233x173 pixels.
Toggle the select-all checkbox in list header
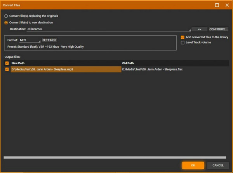click(x=7, y=63)
